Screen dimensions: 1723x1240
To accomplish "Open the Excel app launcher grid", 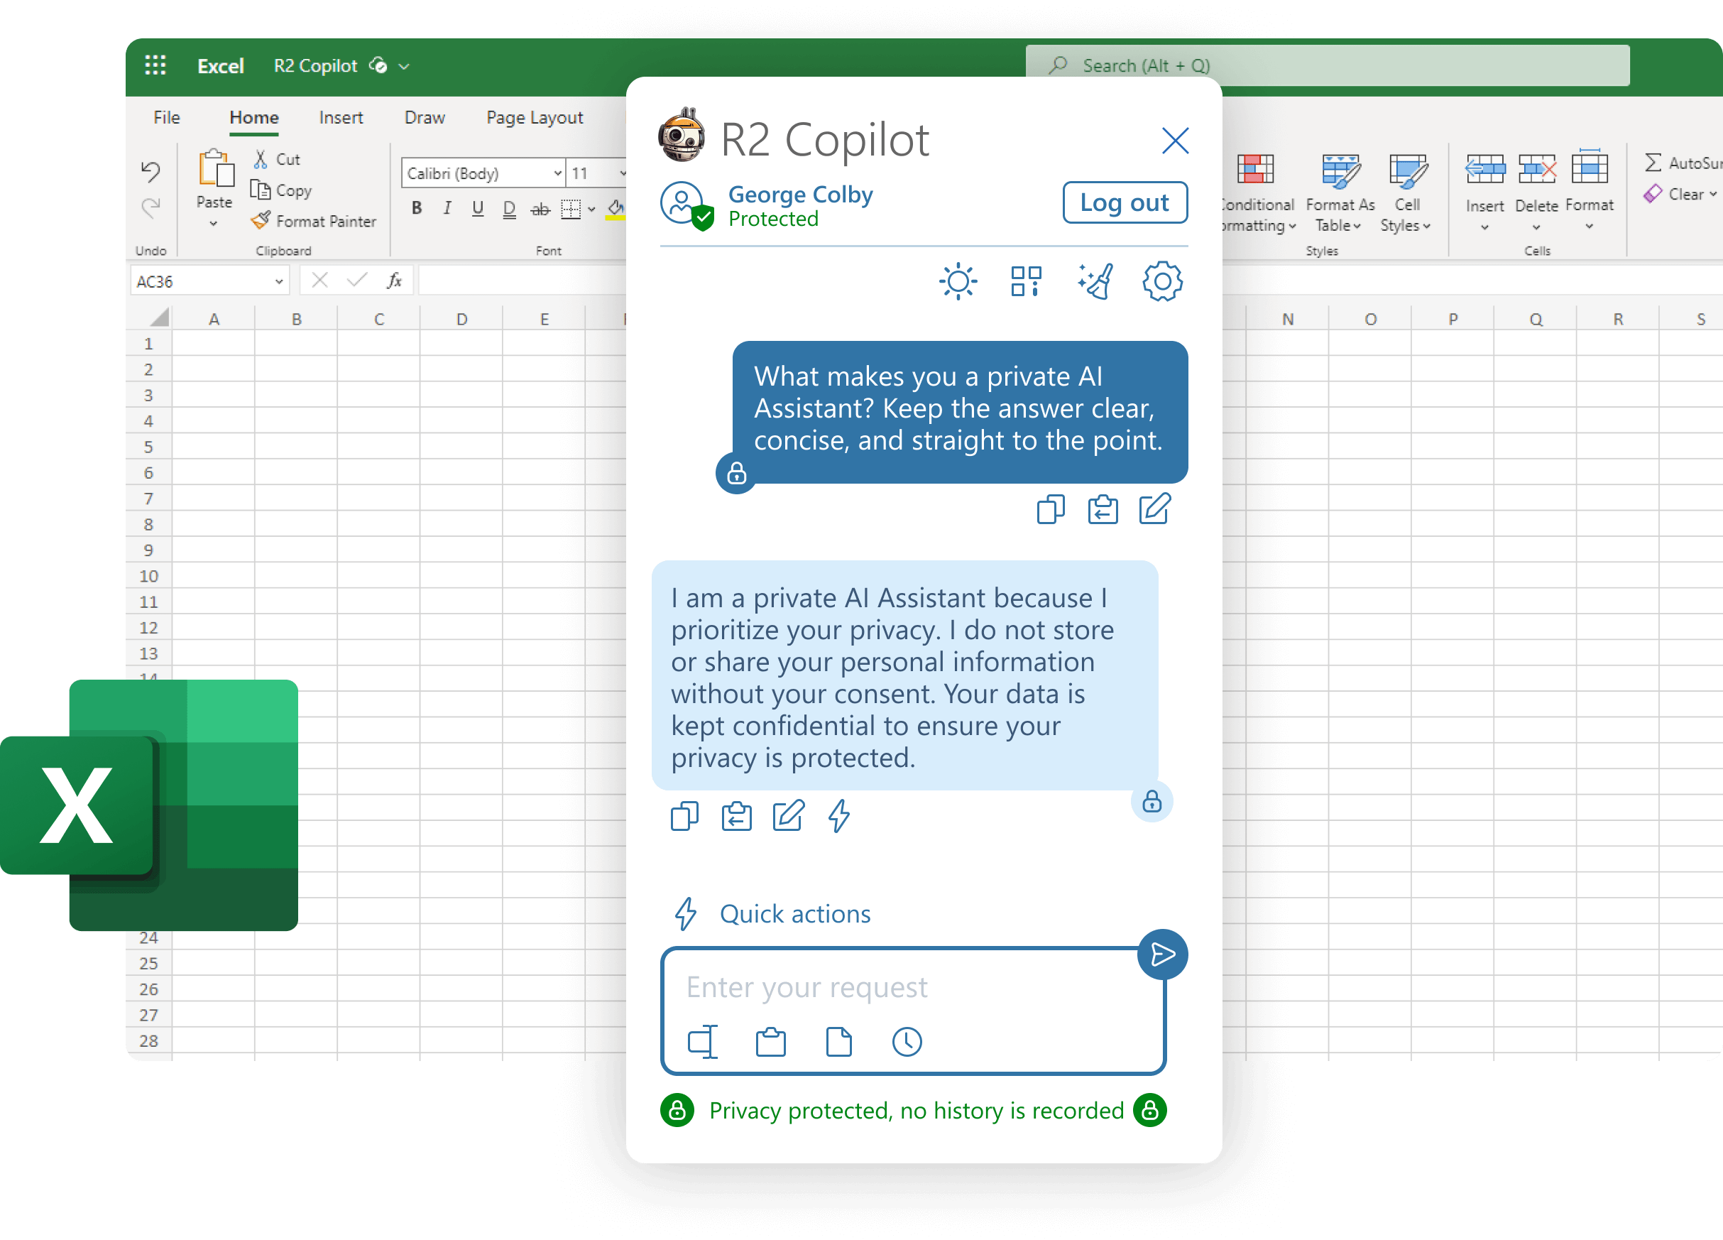I will (x=155, y=65).
